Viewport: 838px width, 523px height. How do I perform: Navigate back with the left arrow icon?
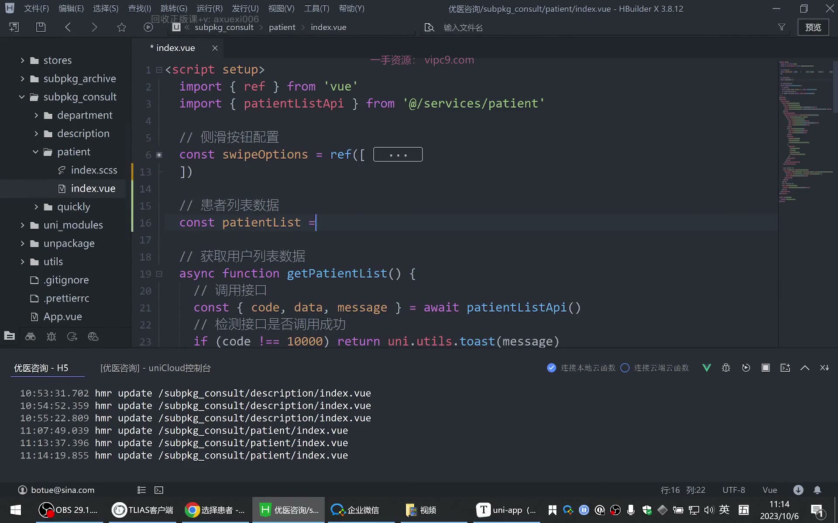coord(68,27)
